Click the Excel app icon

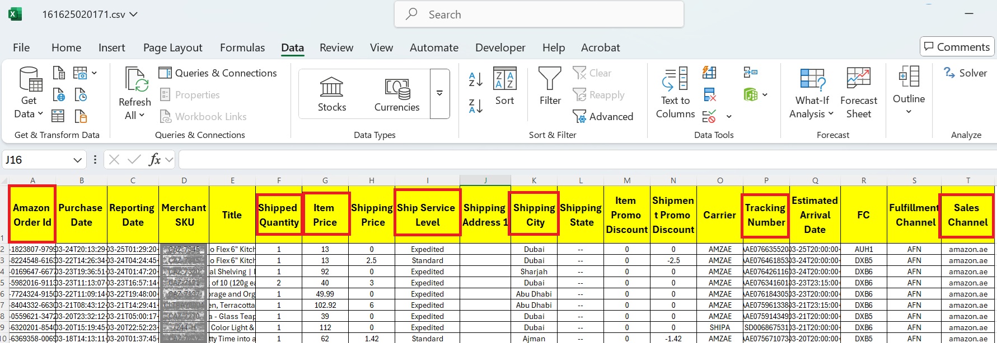(15, 14)
